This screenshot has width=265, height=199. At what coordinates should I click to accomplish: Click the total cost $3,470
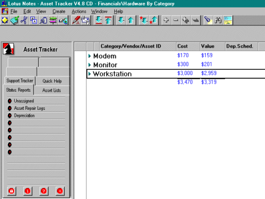click(185, 82)
